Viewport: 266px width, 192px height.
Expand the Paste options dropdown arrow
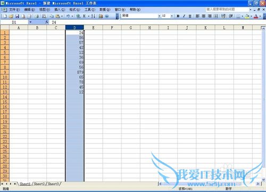pos(62,16)
